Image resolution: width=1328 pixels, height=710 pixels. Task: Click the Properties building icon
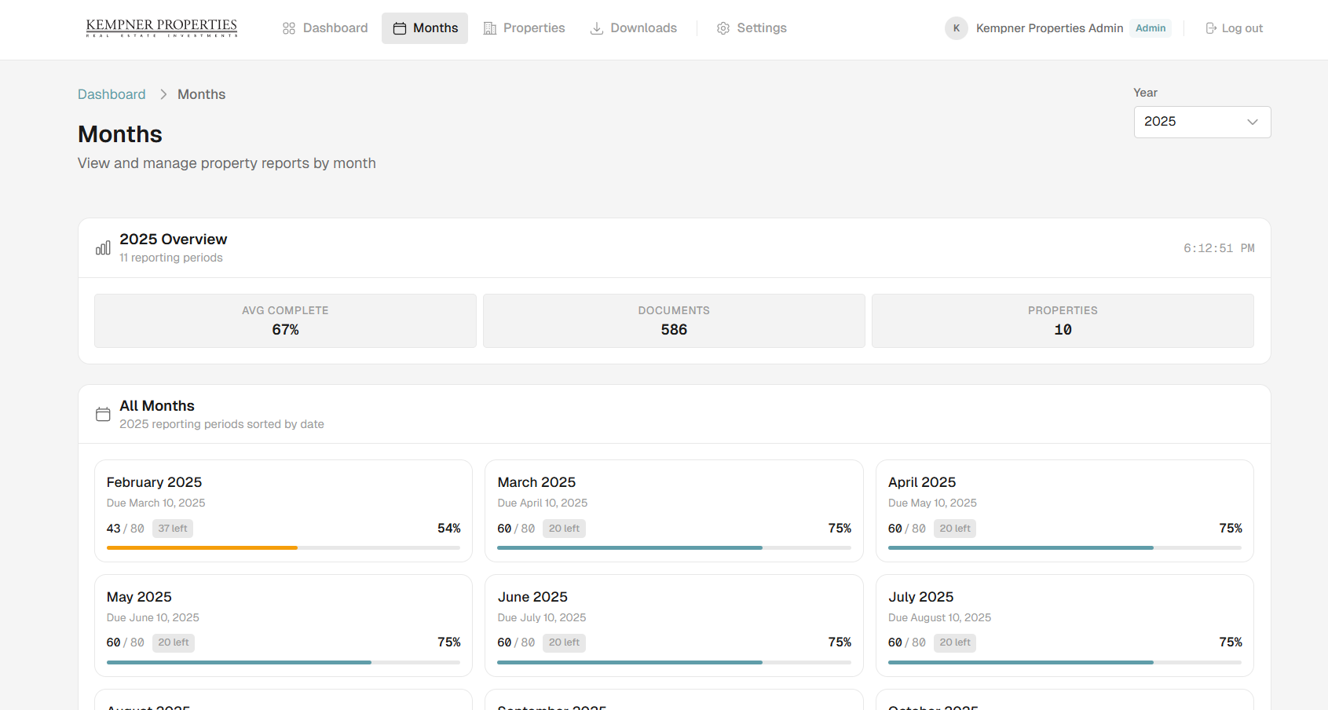coord(490,28)
